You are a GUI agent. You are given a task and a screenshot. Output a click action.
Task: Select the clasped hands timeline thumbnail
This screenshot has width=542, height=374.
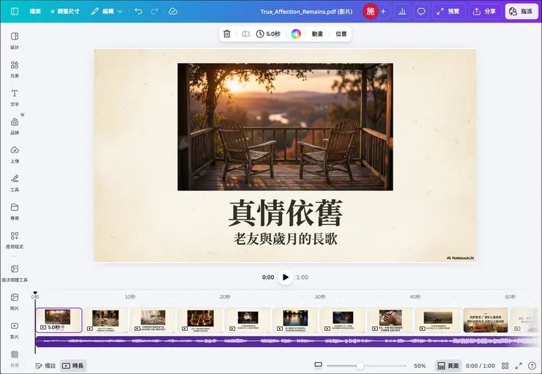[390, 320]
